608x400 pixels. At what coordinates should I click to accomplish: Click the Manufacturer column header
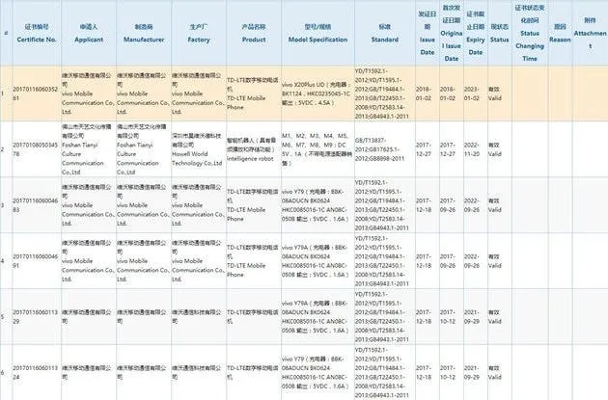[x=144, y=34]
